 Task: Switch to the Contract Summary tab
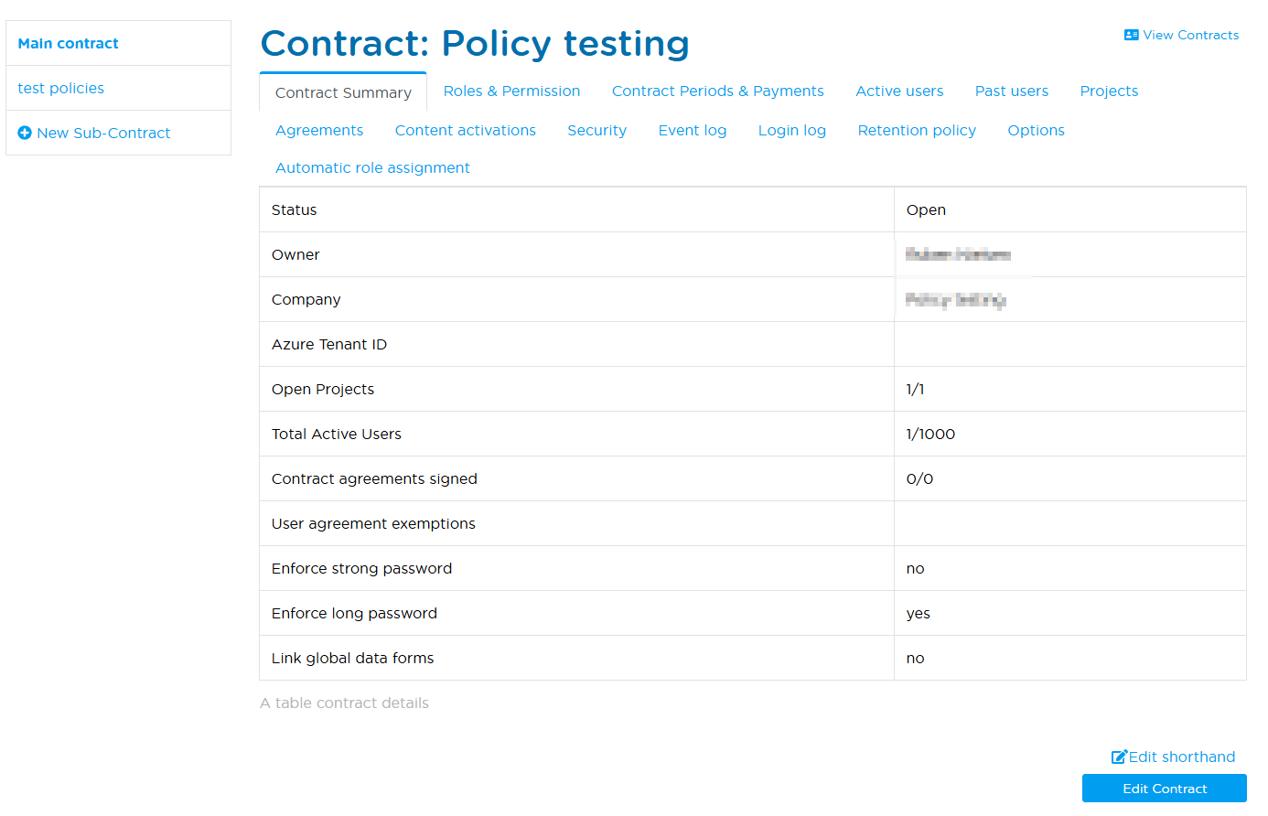tap(342, 91)
